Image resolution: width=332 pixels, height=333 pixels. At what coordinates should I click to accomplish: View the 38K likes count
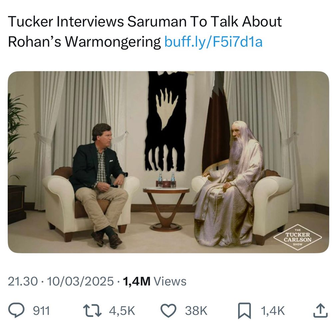(x=196, y=311)
